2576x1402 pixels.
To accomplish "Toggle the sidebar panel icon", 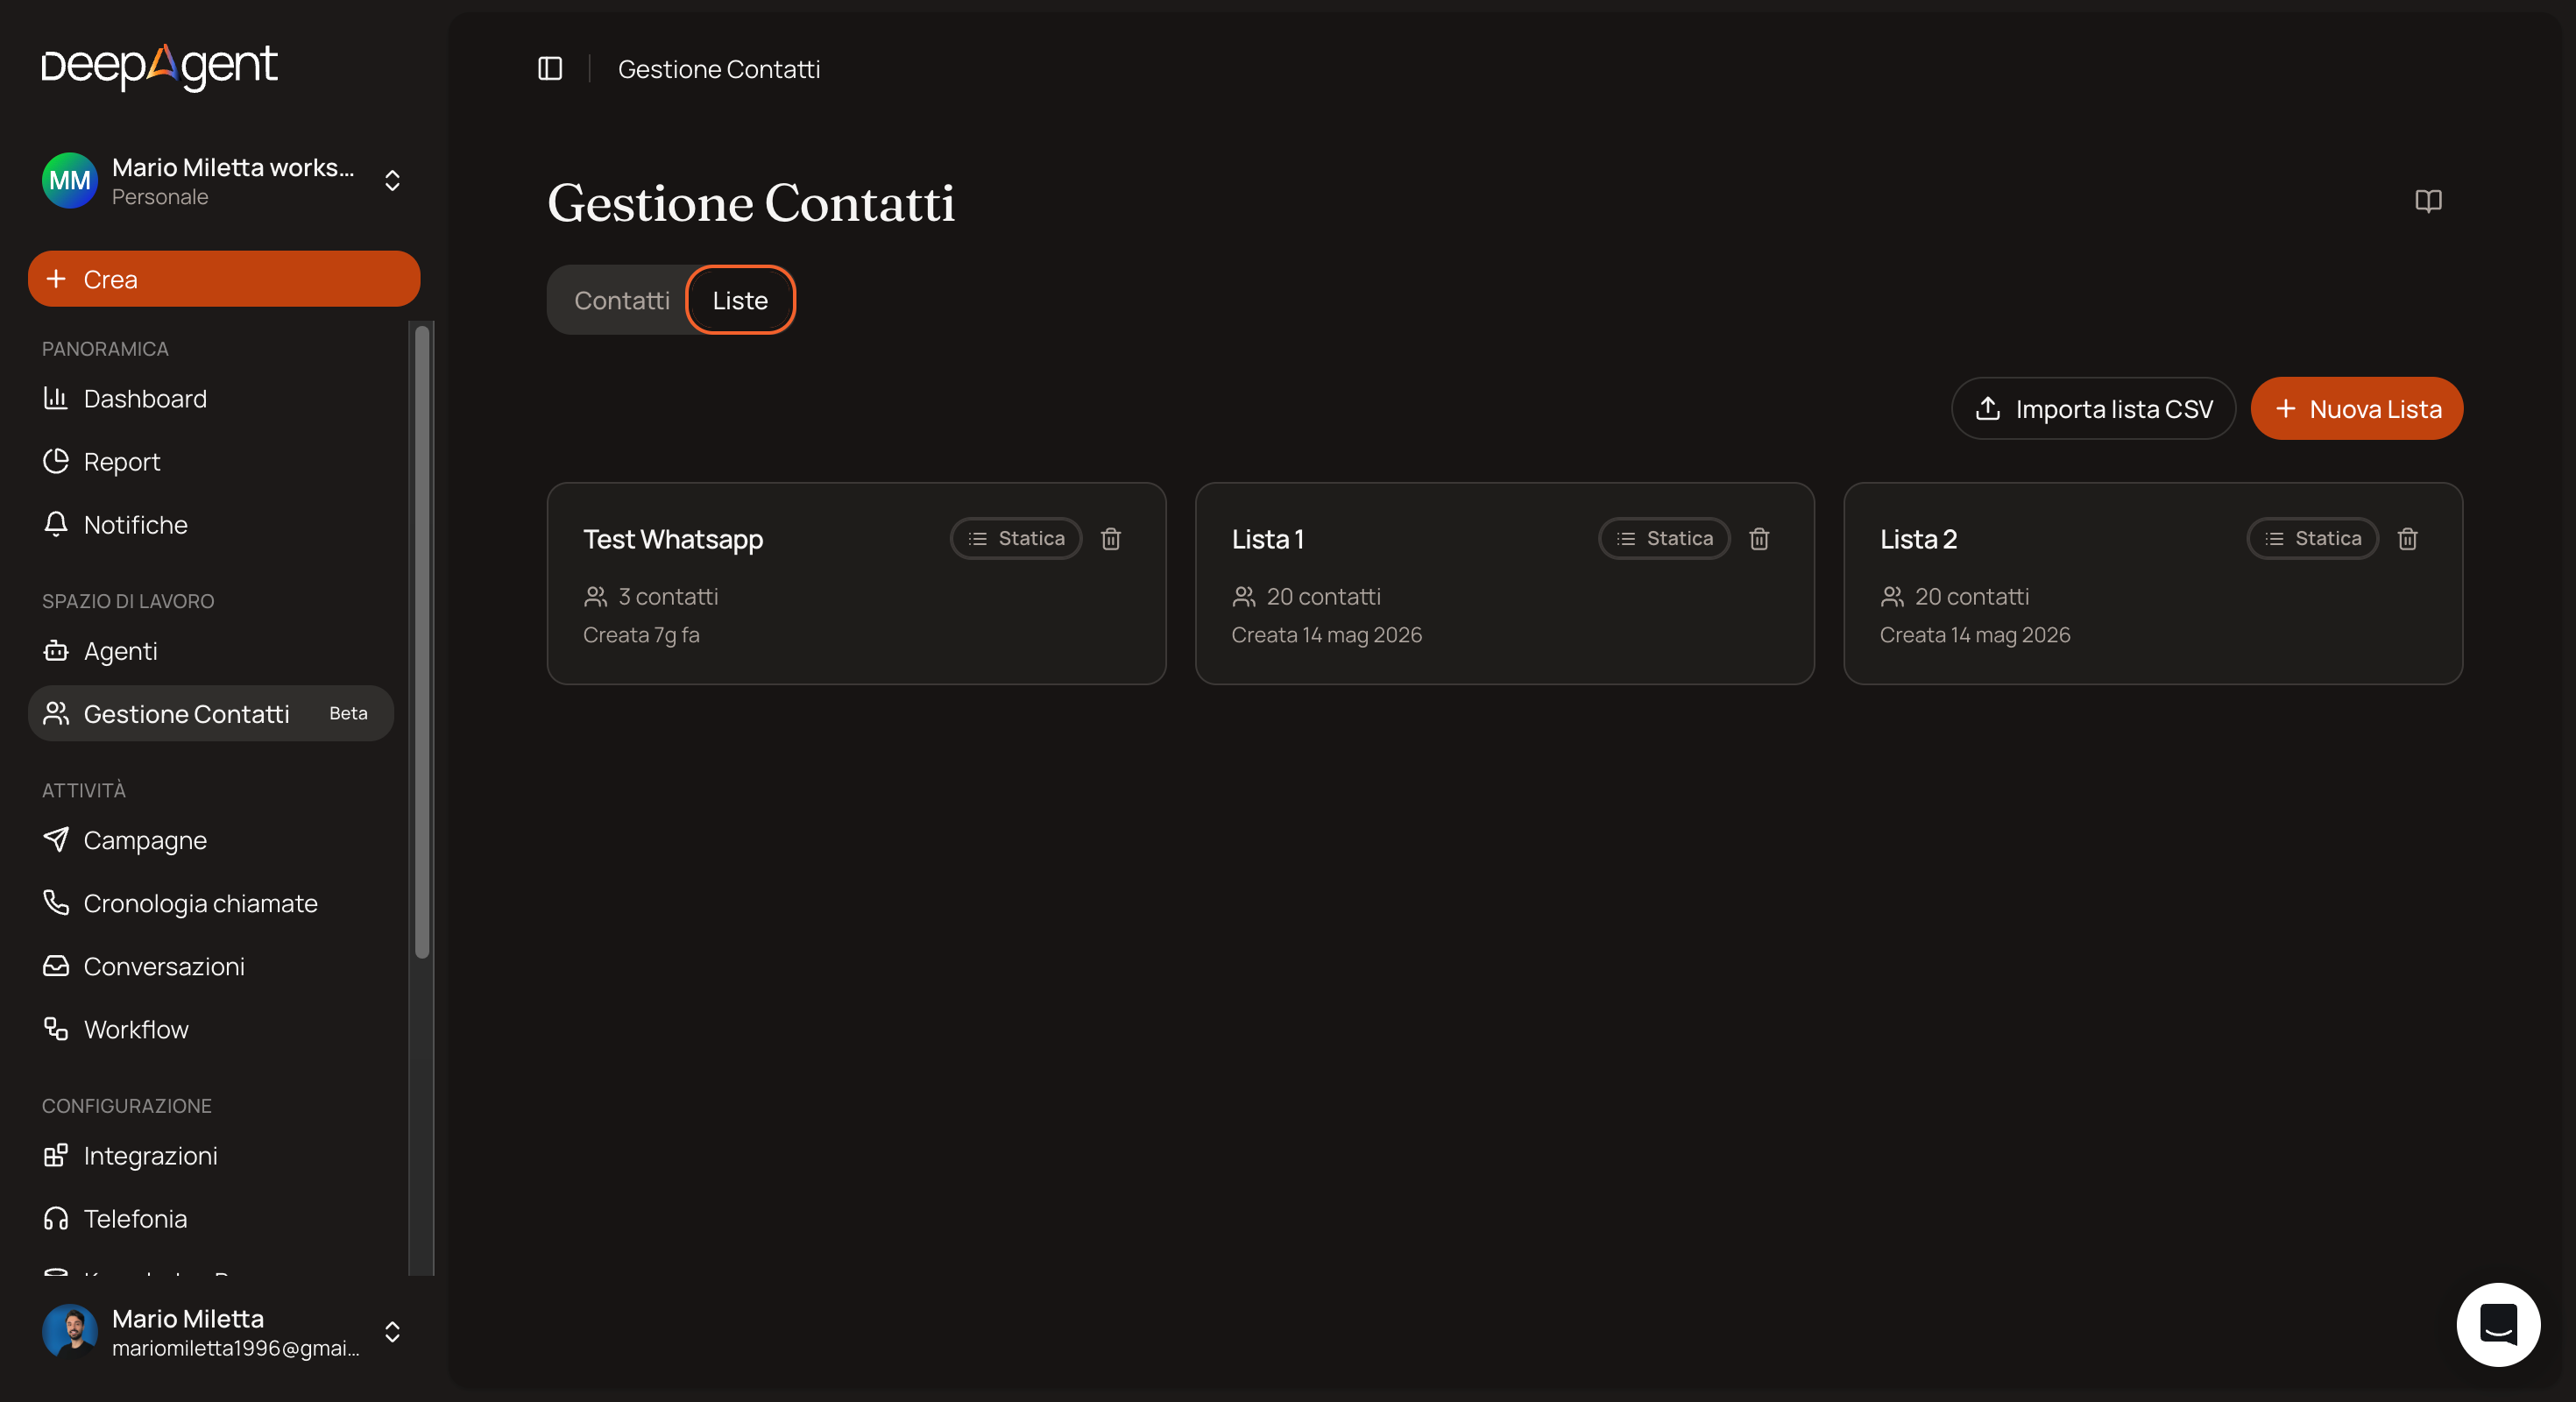I will pyautogui.click(x=550, y=69).
